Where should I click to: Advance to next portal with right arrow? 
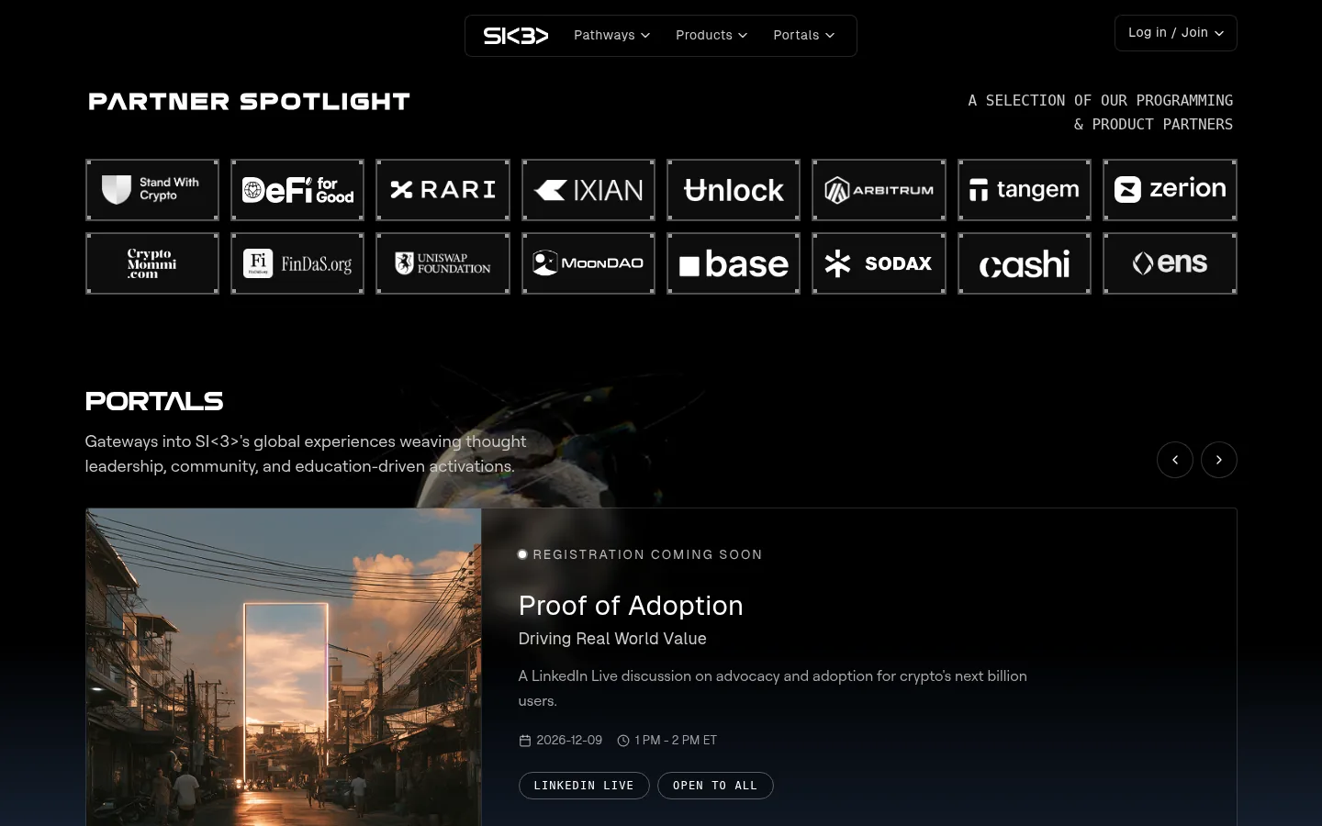[x=1219, y=460]
